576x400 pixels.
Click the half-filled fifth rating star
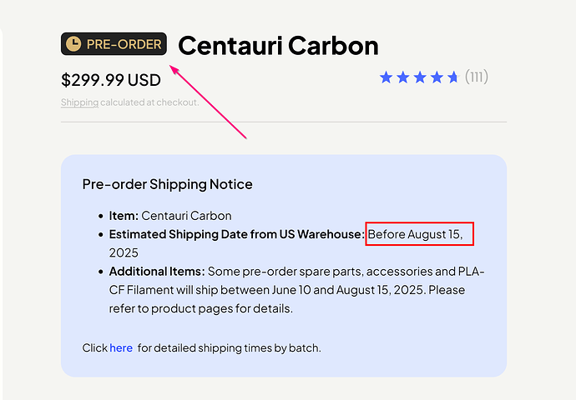(x=453, y=77)
